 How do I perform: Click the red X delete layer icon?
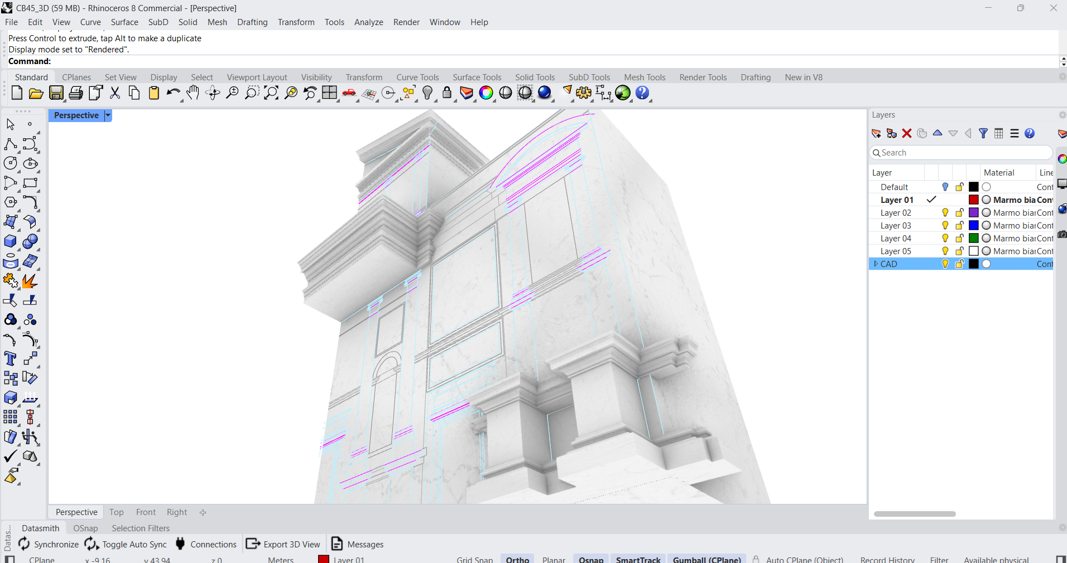pyautogui.click(x=907, y=133)
